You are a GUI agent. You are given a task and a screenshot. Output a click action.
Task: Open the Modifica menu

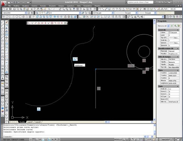tap(16, 6)
